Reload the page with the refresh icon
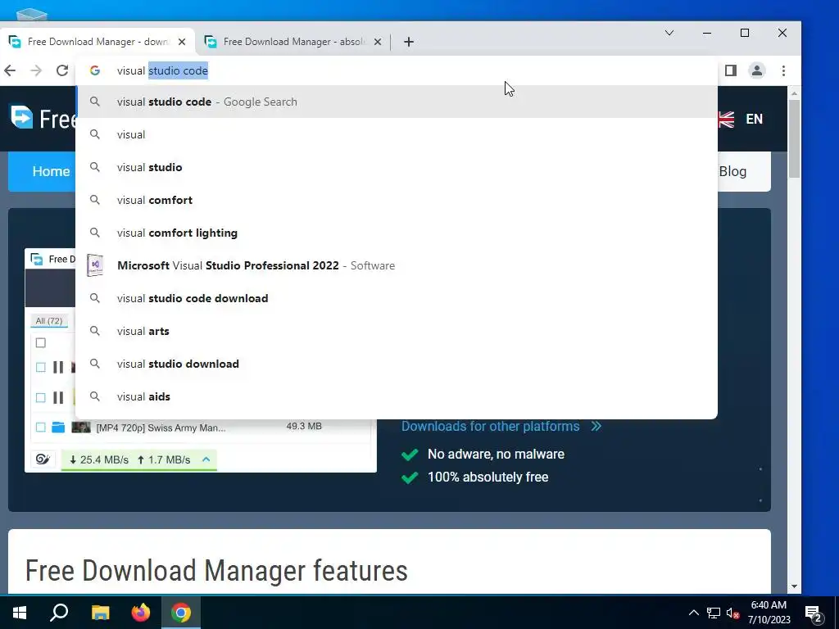The image size is (839, 629). pos(62,70)
